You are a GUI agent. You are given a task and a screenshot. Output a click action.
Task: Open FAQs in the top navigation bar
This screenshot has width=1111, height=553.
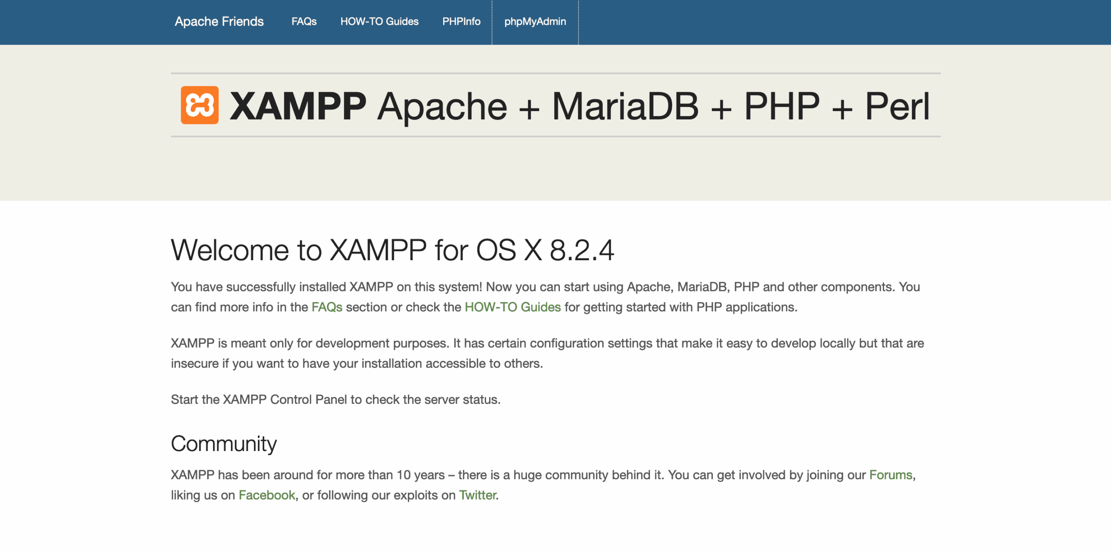coord(304,22)
